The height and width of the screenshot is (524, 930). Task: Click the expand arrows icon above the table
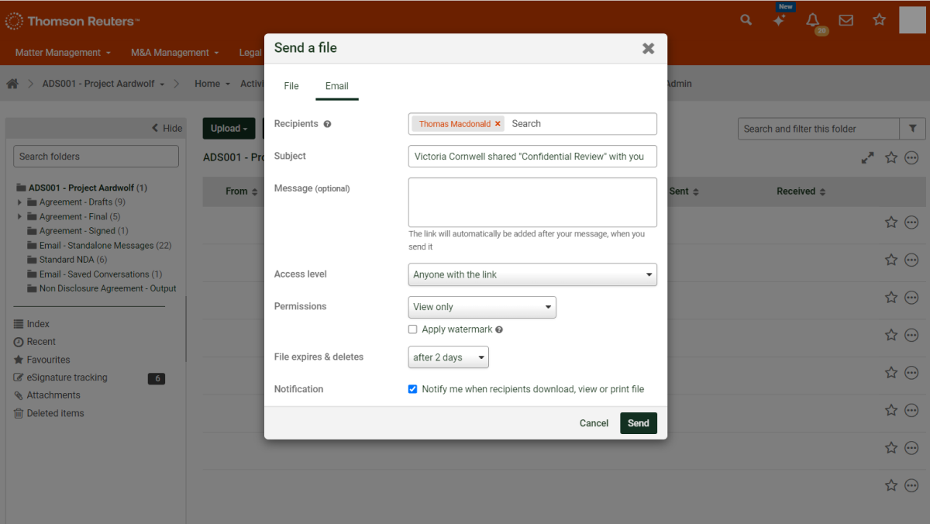[x=867, y=157]
